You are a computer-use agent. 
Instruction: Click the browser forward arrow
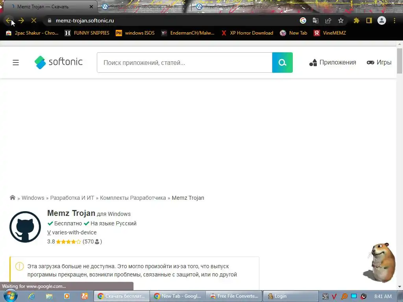click(x=21, y=20)
